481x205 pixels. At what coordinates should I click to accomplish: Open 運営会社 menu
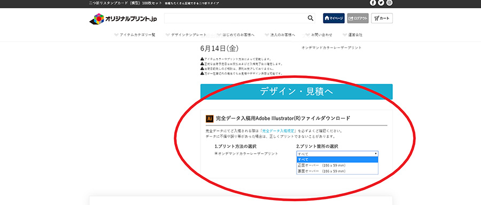tap(353, 35)
